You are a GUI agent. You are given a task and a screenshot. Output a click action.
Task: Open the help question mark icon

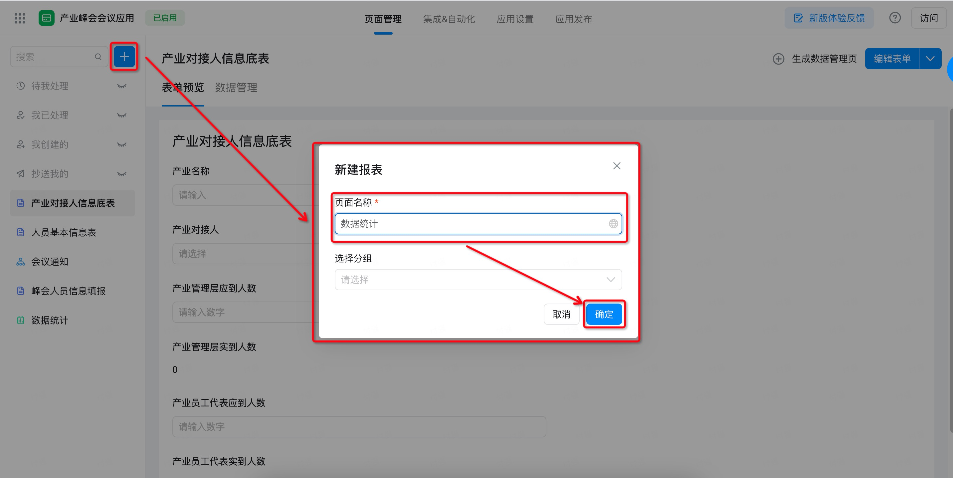[x=895, y=18]
